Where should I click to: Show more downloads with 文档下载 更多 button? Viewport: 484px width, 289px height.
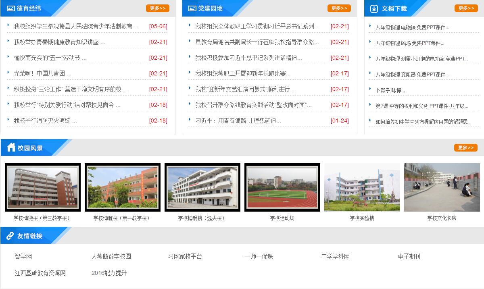pos(466,8)
